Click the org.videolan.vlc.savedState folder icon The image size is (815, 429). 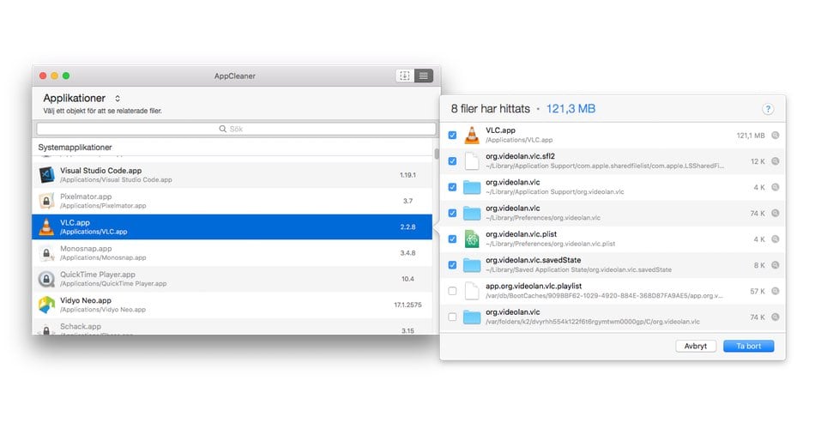[x=472, y=265]
